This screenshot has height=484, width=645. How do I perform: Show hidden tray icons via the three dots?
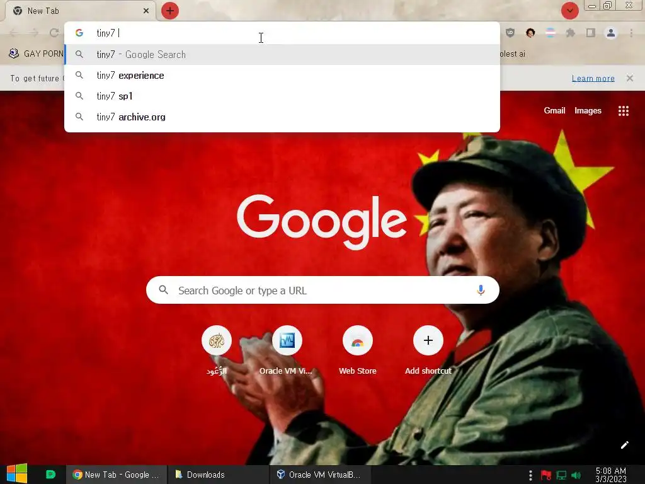point(530,475)
